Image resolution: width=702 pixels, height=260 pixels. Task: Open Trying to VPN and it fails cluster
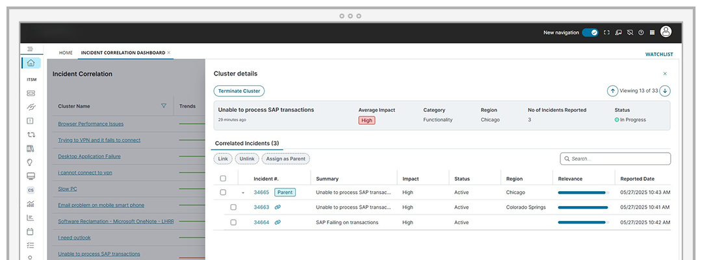99,140
